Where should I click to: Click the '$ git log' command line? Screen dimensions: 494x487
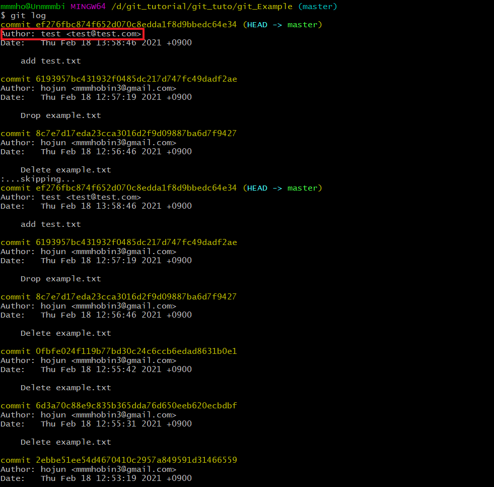tap(23, 16)
